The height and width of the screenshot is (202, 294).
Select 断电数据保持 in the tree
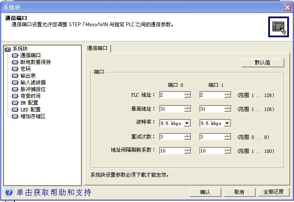(x=35, y=62)
